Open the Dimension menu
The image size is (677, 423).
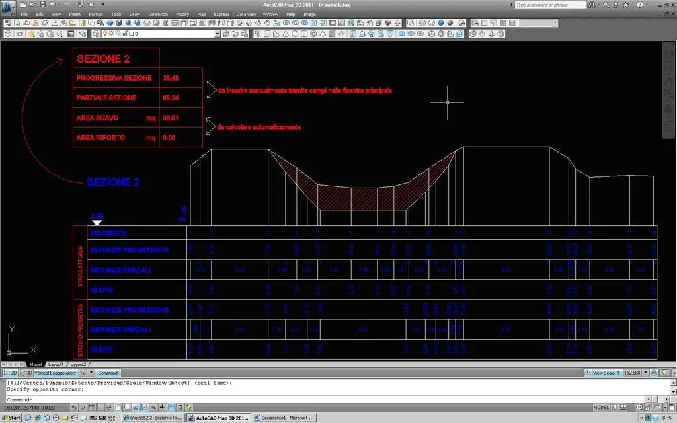point(158,14)
